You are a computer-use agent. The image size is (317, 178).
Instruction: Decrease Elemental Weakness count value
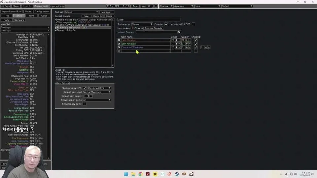coord(209,47)
